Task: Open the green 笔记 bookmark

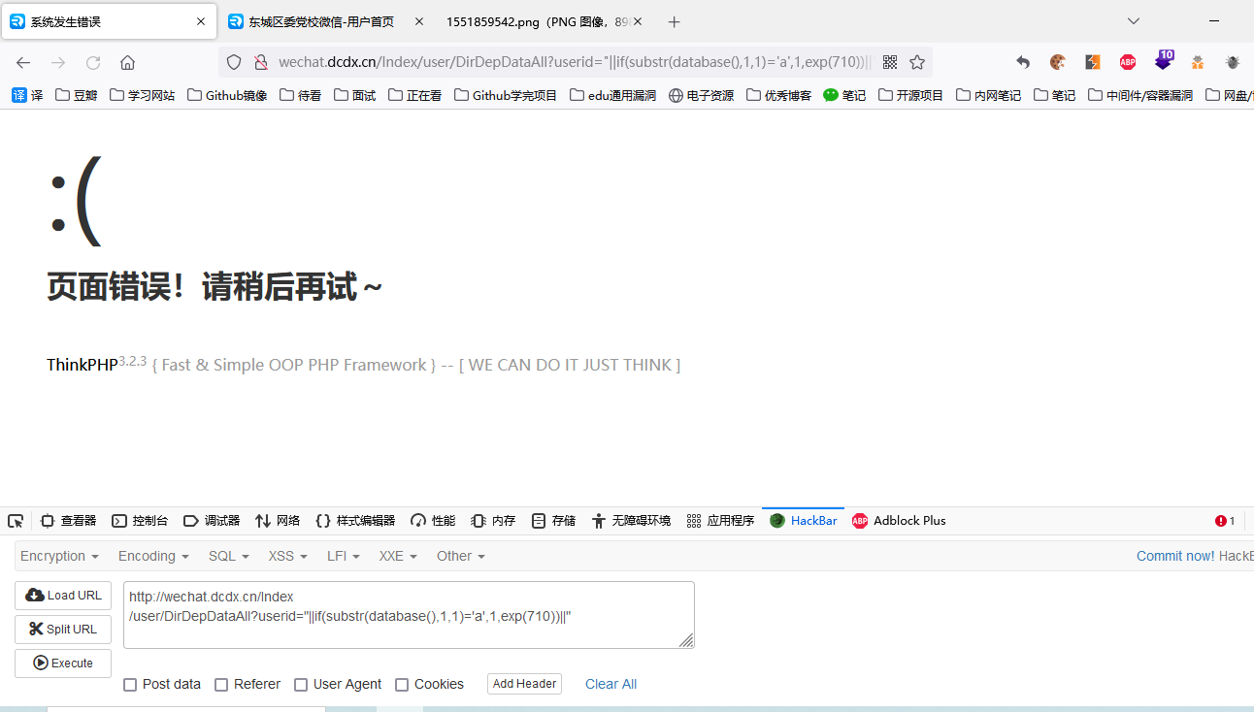Action: click(844, 95)
